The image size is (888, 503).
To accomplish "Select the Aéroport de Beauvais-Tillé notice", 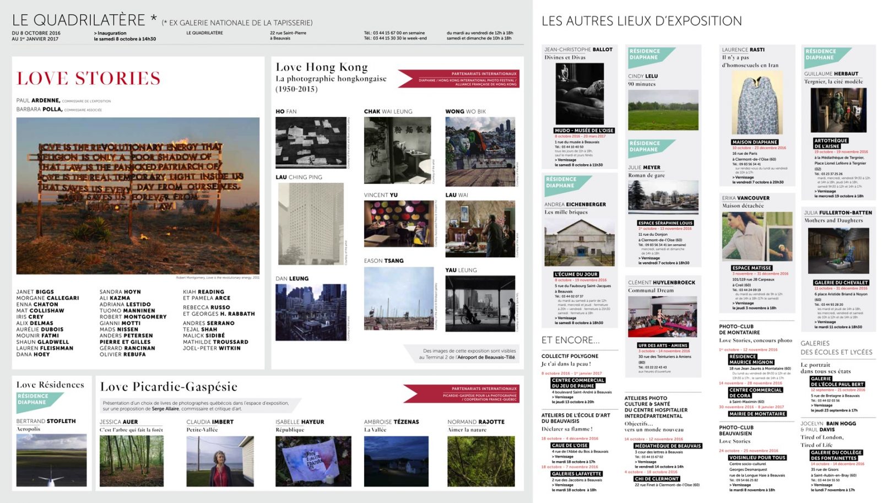I will coord(468,354).
